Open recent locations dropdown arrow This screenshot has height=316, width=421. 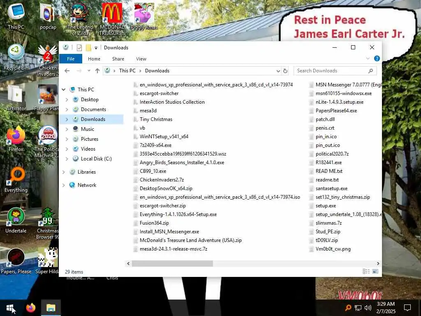(x=89, y=71)
